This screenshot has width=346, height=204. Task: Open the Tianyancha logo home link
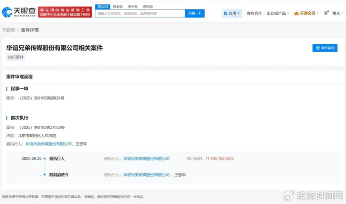pyautogui.click(x=19, y=12)
